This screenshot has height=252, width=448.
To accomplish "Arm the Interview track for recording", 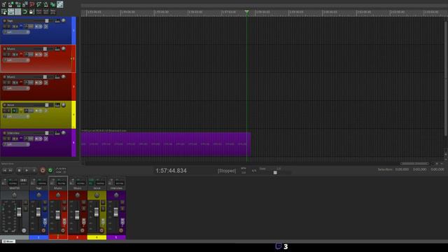I will (5, 133).
